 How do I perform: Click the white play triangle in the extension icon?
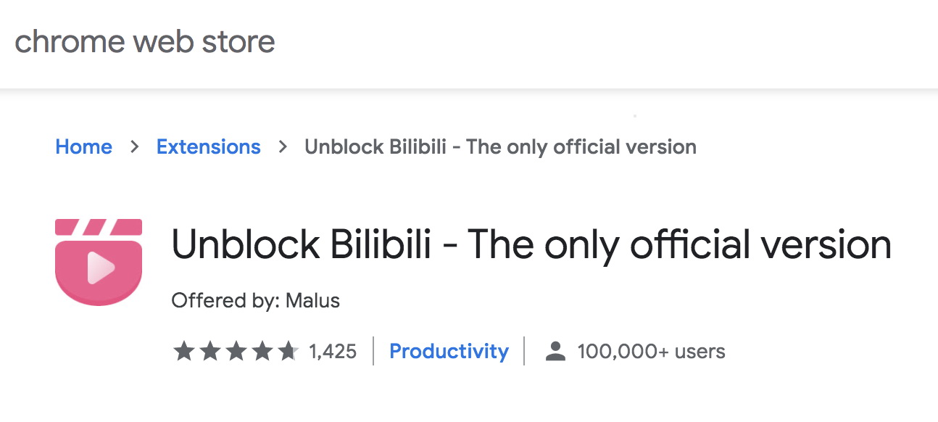[x=99, y=270]
